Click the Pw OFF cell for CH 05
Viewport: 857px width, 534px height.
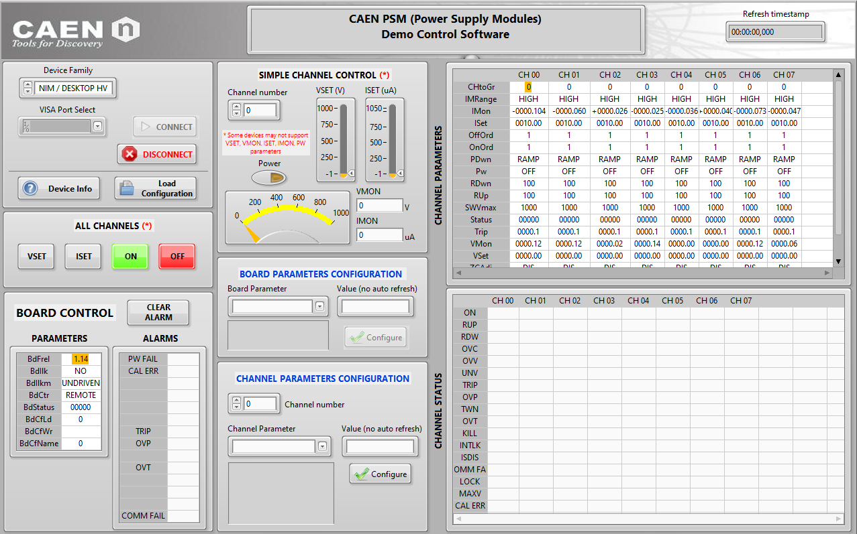(715, 171)
